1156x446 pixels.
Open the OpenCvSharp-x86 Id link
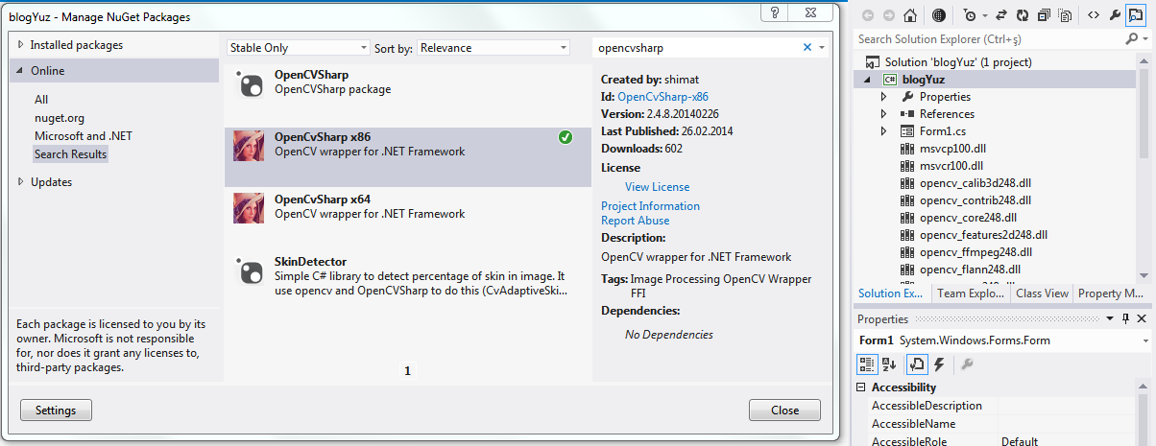coord(663,97)
